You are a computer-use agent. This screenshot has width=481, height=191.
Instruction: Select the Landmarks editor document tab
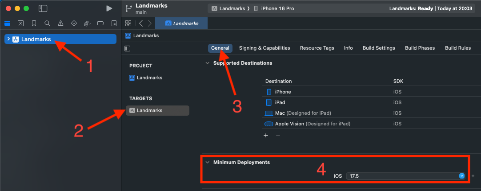tap(181, 23)
